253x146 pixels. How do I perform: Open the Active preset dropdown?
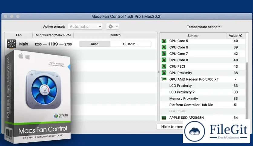(x=85, y=26)
